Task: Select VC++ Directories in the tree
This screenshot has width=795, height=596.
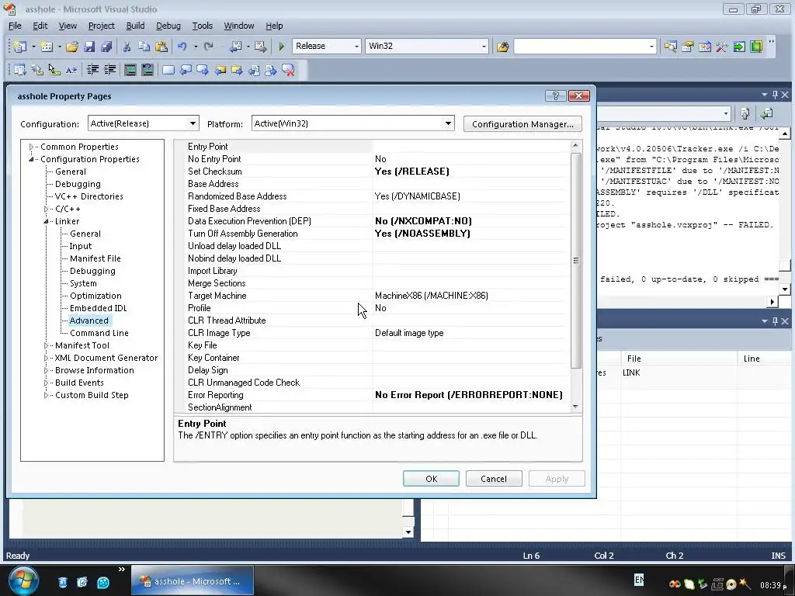Action: [89, 196]
